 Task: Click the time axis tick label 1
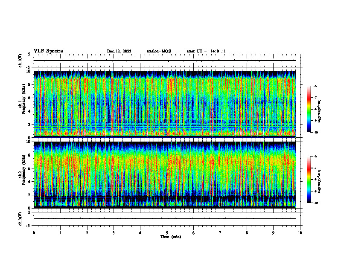(x=61, y=233)
